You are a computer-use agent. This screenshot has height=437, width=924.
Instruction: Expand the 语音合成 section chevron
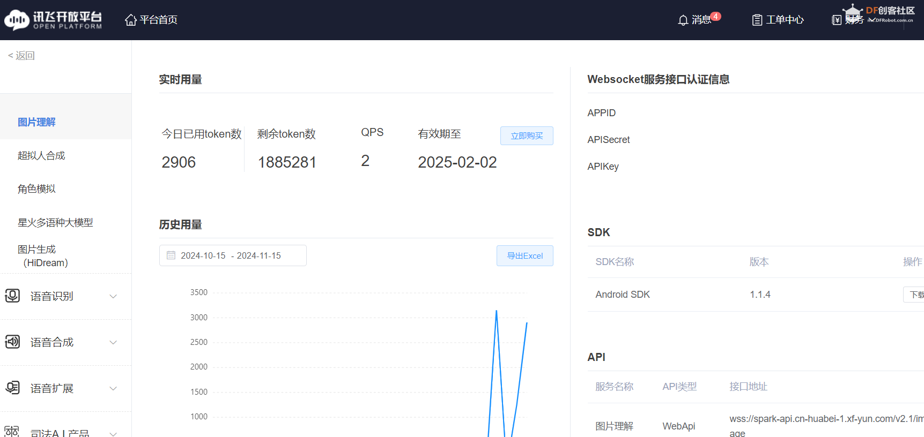[x=113, y=342]
